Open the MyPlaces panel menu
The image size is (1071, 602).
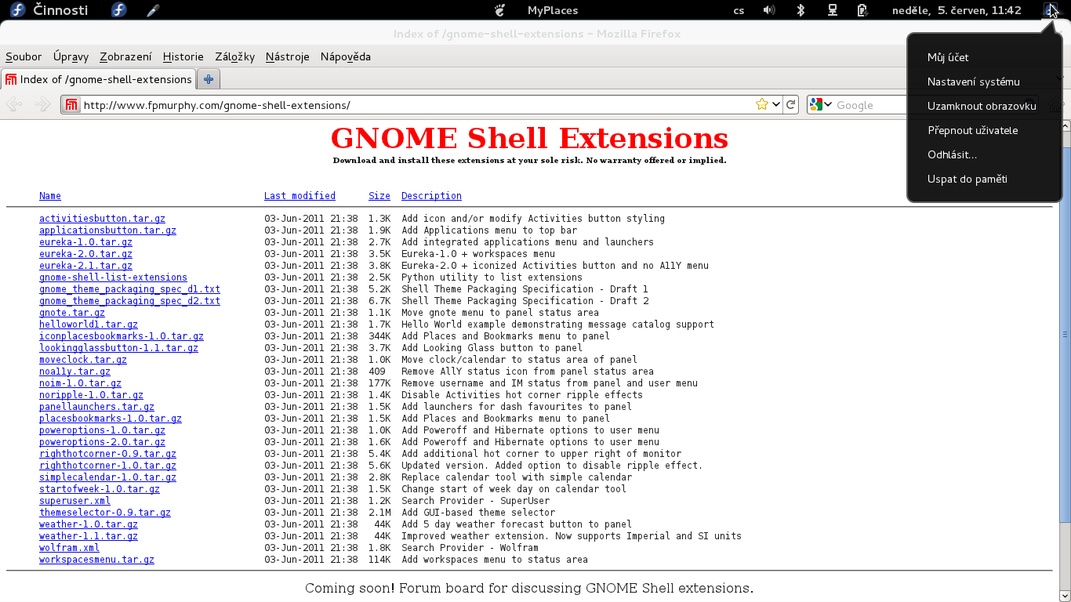point(553,10)
